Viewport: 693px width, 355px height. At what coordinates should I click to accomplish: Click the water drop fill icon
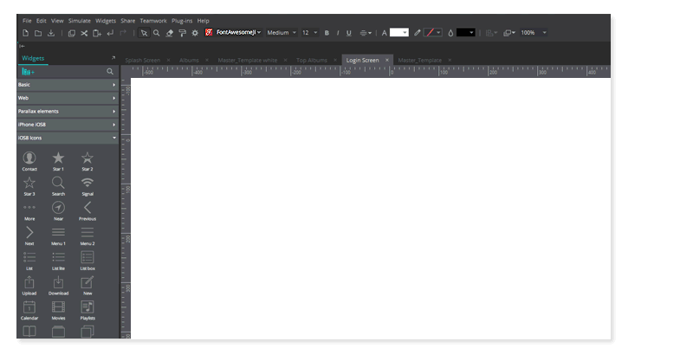click(x=450, y=33)
